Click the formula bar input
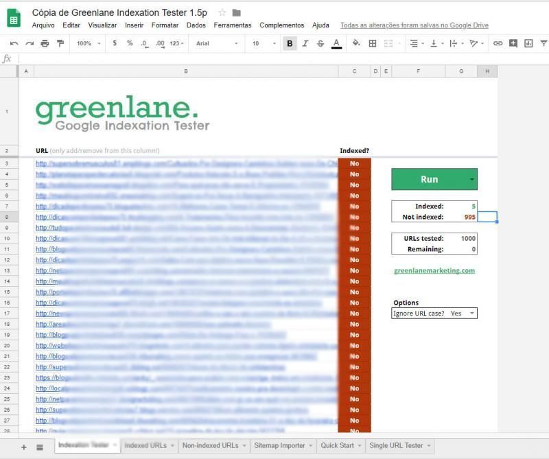The height and width of the screenshot is (459, 549). point(274,59)
